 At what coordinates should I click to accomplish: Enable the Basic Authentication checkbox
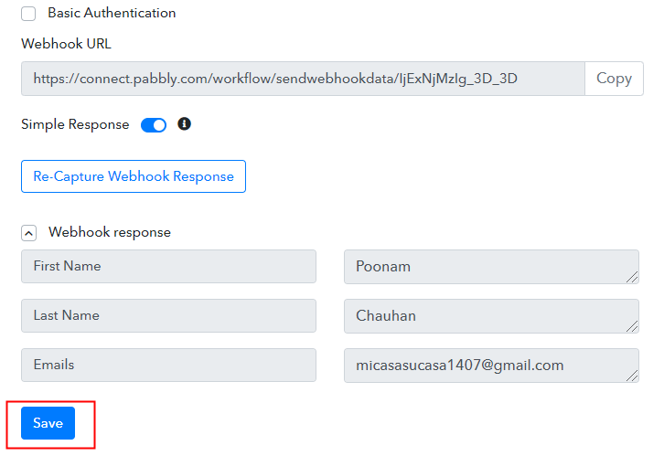click(28, 14)
